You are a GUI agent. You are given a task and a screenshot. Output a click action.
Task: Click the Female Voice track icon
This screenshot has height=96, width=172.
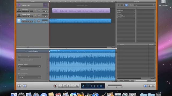(19, 15)
